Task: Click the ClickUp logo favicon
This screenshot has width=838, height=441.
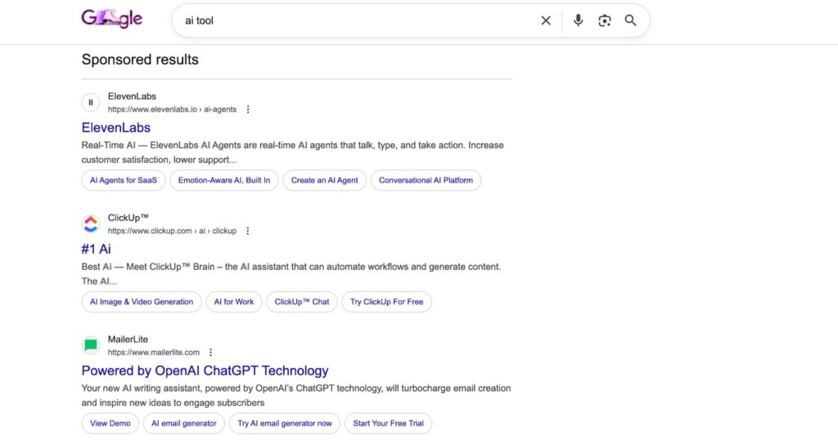Action: (91, 224)
